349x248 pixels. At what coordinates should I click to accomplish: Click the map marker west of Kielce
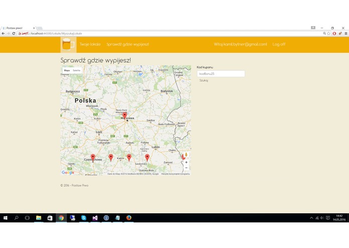[111, 158]
